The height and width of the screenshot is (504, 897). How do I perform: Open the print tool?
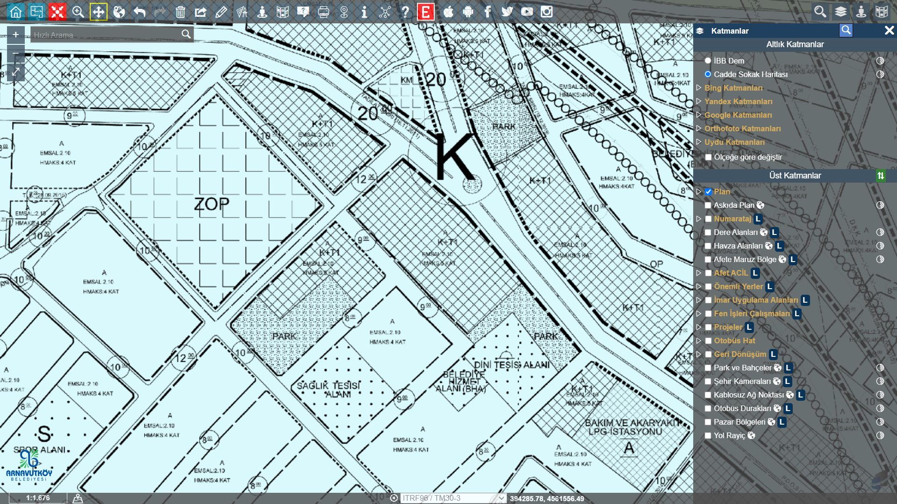coord(323,12)
